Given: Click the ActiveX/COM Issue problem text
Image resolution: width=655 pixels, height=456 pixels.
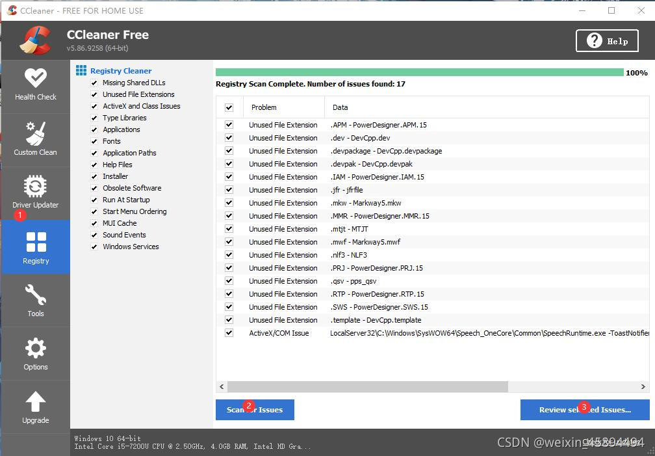Looking at the screenshot, I should point(279,333).
